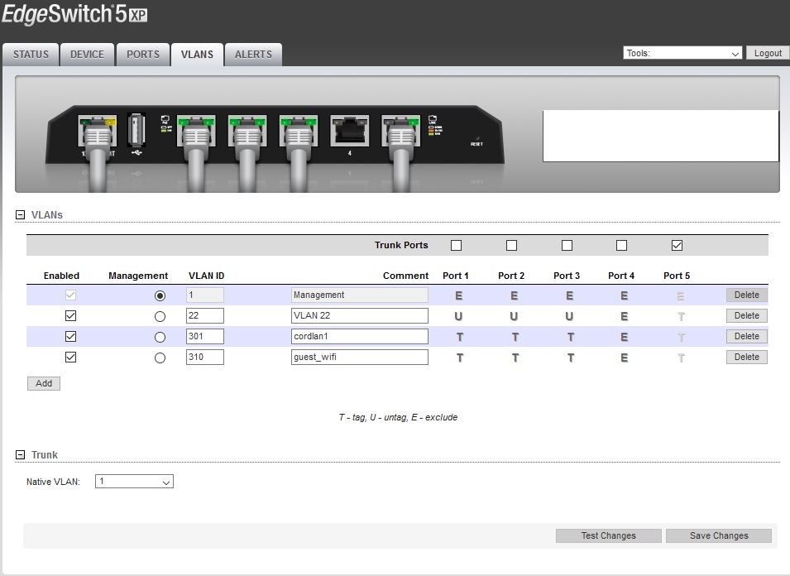Toggle Port 3 untag mode for VLAN 22
790x576 pixels.
point(569,316)
